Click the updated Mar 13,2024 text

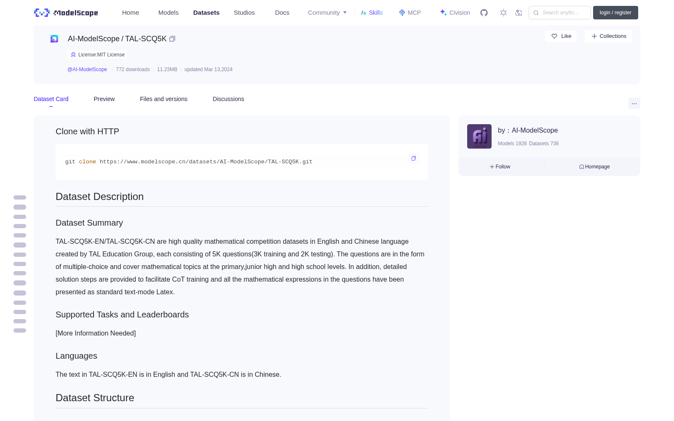[209, 69]
